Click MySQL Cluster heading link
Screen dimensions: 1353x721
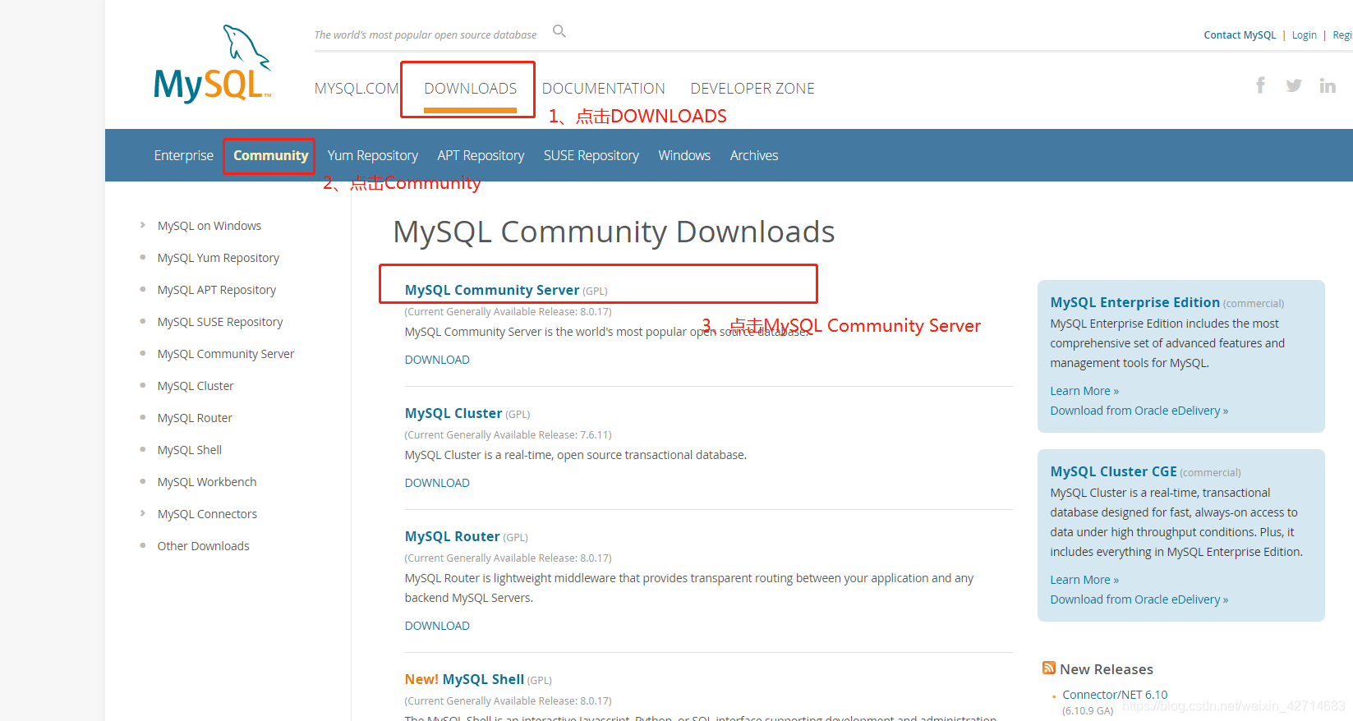tap(453, 413)
